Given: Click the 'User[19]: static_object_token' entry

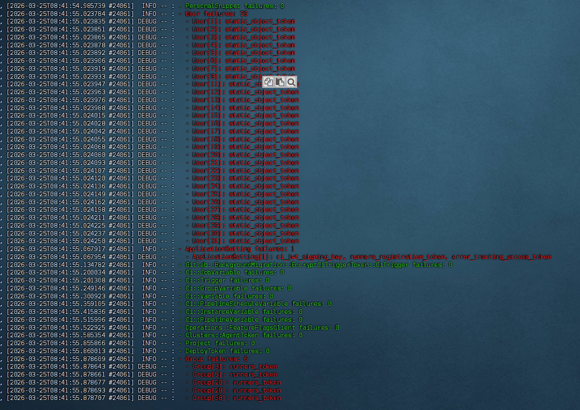Looking at the screenshot, I should tap(246, 147).
